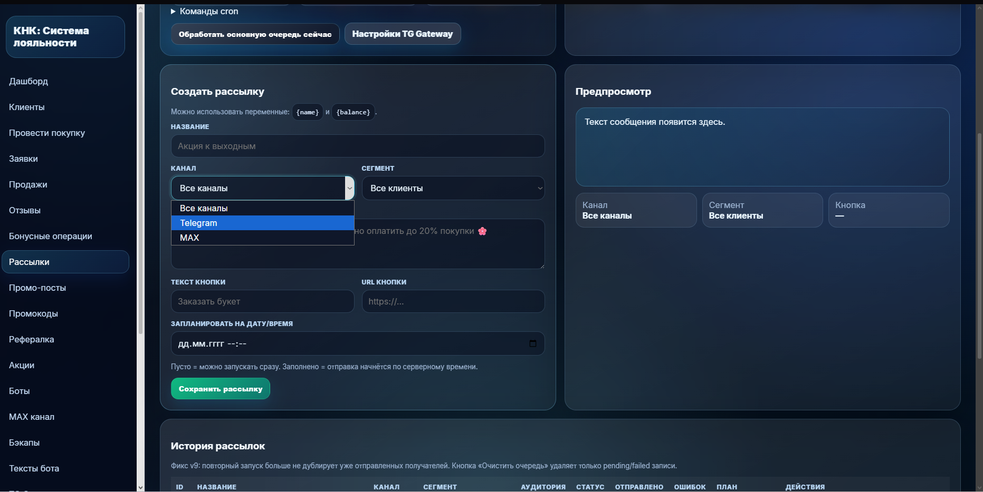Click the АУДИТОРИЯ column header
This screenshot has height=492, width=983.
coord(543,487)
